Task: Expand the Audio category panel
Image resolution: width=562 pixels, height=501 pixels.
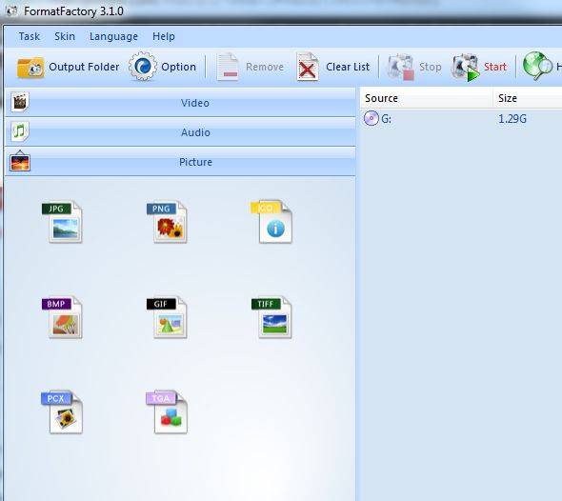Action: (180, 132)
